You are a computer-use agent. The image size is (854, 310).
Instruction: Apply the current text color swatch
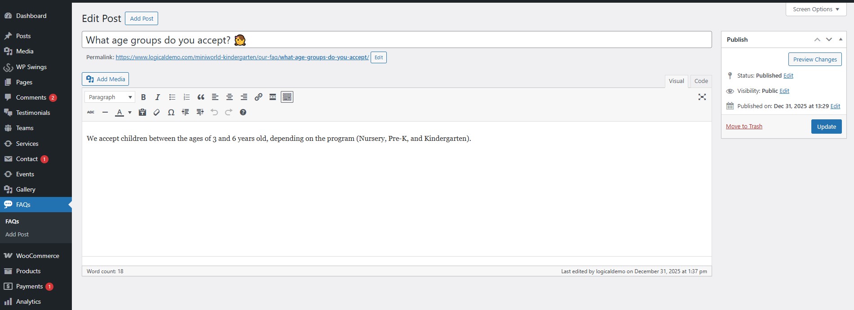(x=119, y=112)
